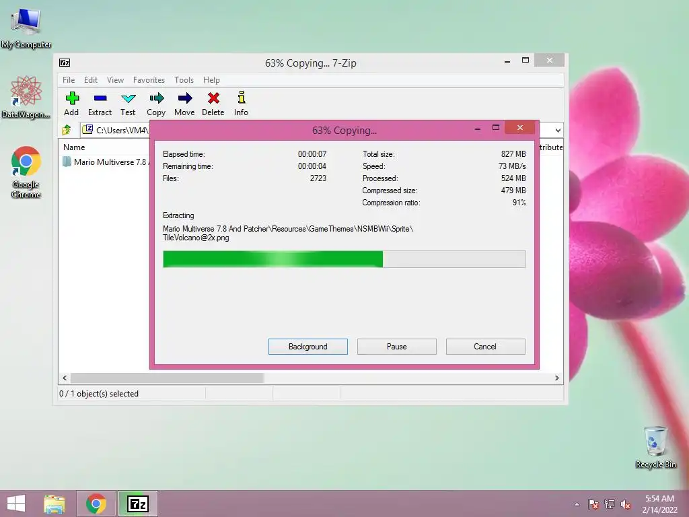Sort by the Name column header
This screenshot has width=689, height=517.
pos(74,147)
